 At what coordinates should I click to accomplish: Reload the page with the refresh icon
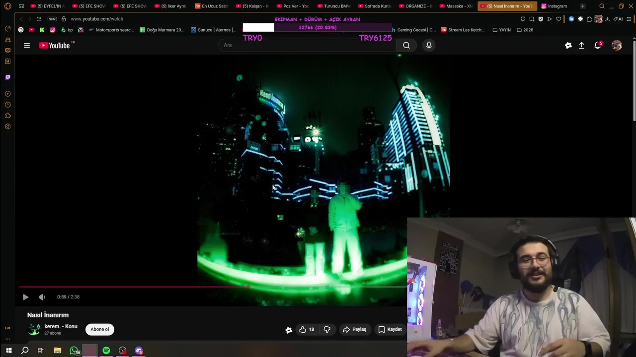[x=39, y=19]
